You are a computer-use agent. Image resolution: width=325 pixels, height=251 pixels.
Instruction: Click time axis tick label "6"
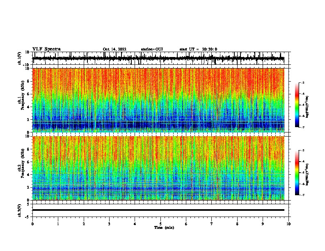tap(186, 224)
